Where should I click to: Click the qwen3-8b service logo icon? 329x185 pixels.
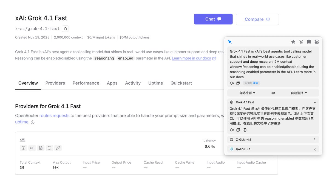tap(232, 149)
